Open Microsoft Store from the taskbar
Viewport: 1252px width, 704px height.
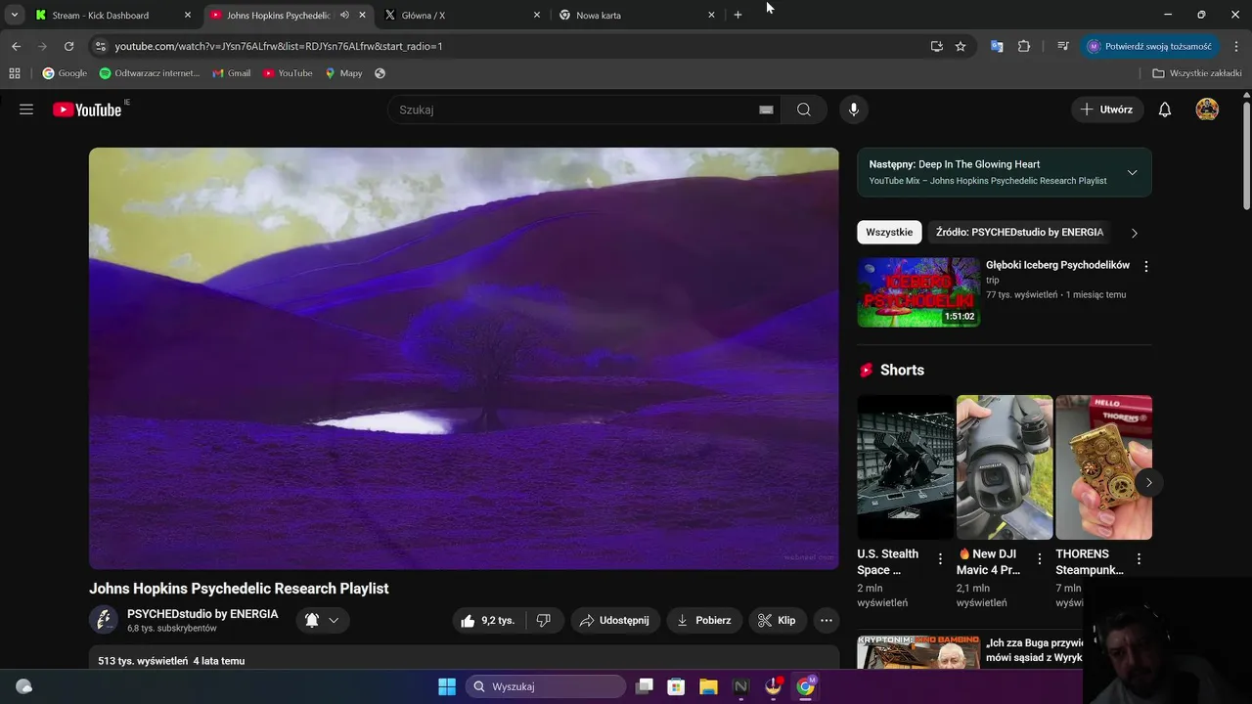tap(676, 686)
